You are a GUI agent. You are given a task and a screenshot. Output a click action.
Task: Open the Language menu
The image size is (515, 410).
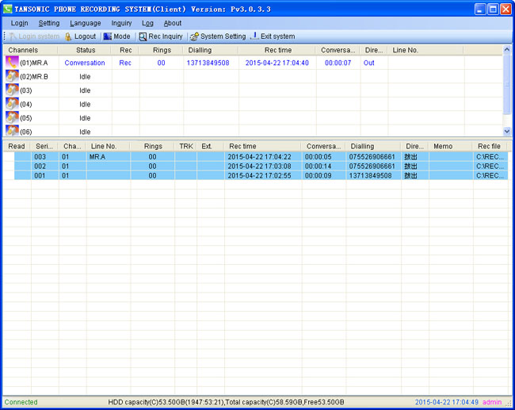(85, 24)
